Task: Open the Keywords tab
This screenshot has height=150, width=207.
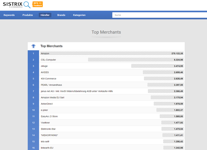Action: 9,15
